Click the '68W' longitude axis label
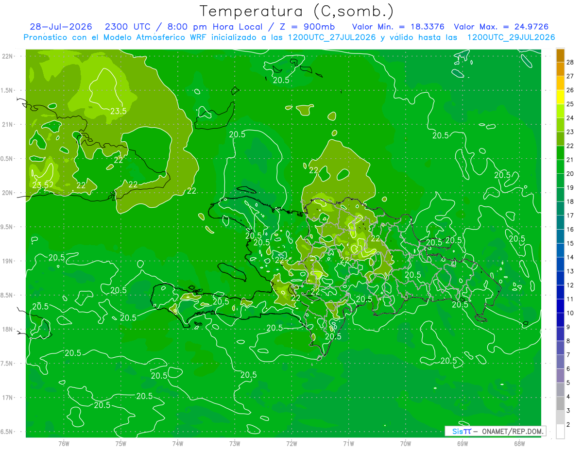The height and width of the screenshot is (450, 583). click(x=519, y=444)
